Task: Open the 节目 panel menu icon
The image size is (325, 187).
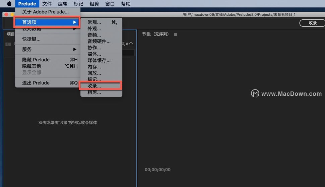Action: coord(176,35)
